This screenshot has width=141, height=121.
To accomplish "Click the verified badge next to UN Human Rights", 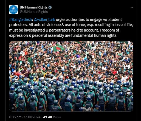I will coord(50,7).
